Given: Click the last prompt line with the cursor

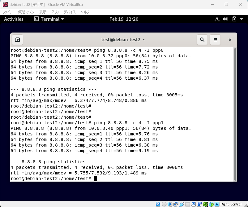Looking at the screenshot, I should coord(53,178).
